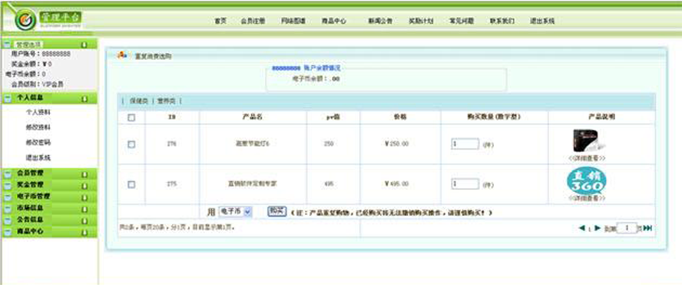This screenshot has width=682, height=285.
Task: Open 会员注册 in the top navigation
Action: [253, 21]
